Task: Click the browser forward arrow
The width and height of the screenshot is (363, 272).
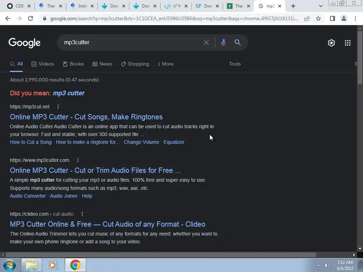Action: pyautogui.click(x=19, y=18)
